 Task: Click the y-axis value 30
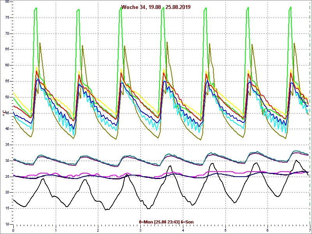point(7,161)
